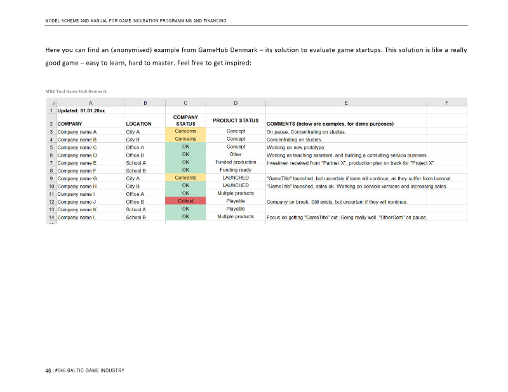Select column A header

pyautogui.click(x=90, y=103)
